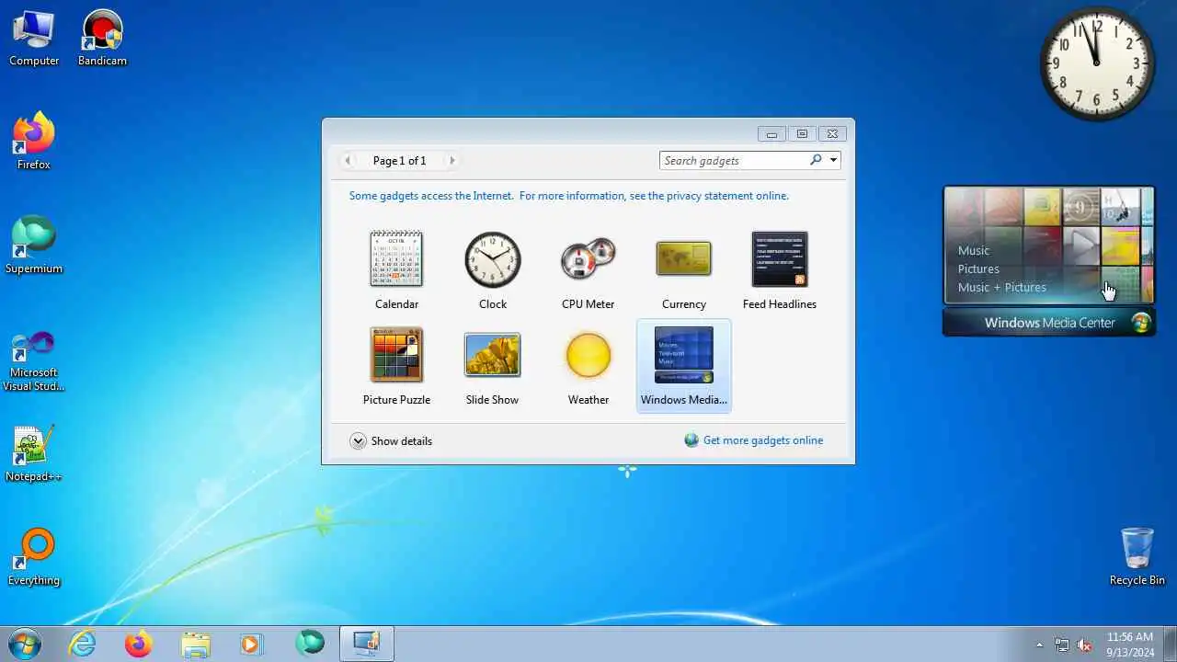Select the Bandicam desktop shortcut
1177x662 pixels.
click(102, 37)
